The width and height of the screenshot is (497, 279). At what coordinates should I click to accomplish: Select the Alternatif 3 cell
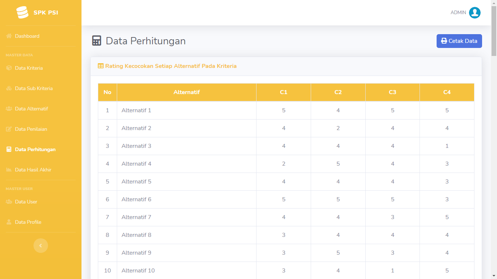(187, 146)
